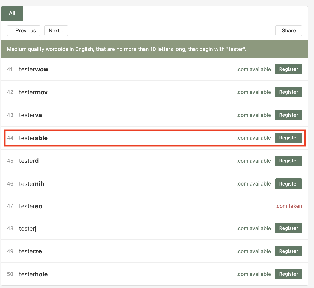The width and height of the screenshot is (314, 288).
Task: Register the testerable domain
Action: (x=288, y=138)
